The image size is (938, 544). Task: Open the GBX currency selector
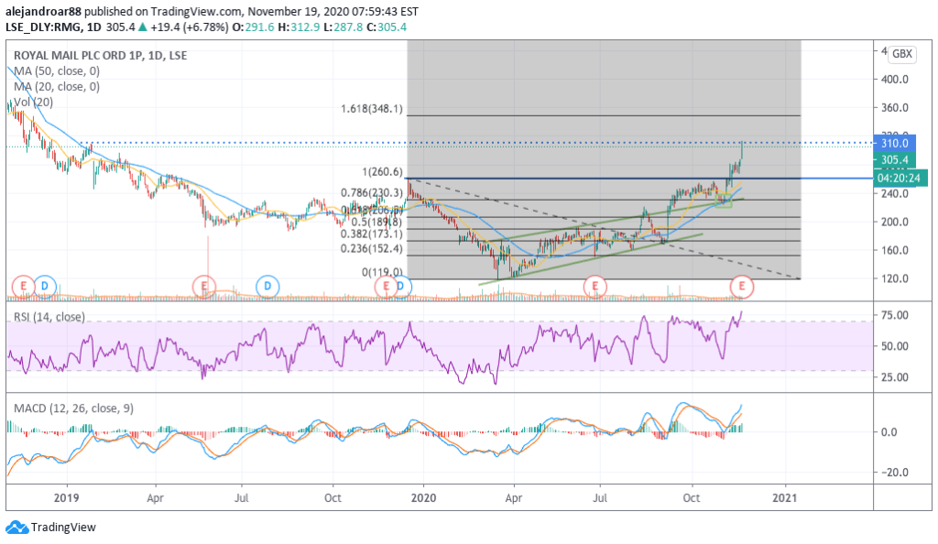901,54
